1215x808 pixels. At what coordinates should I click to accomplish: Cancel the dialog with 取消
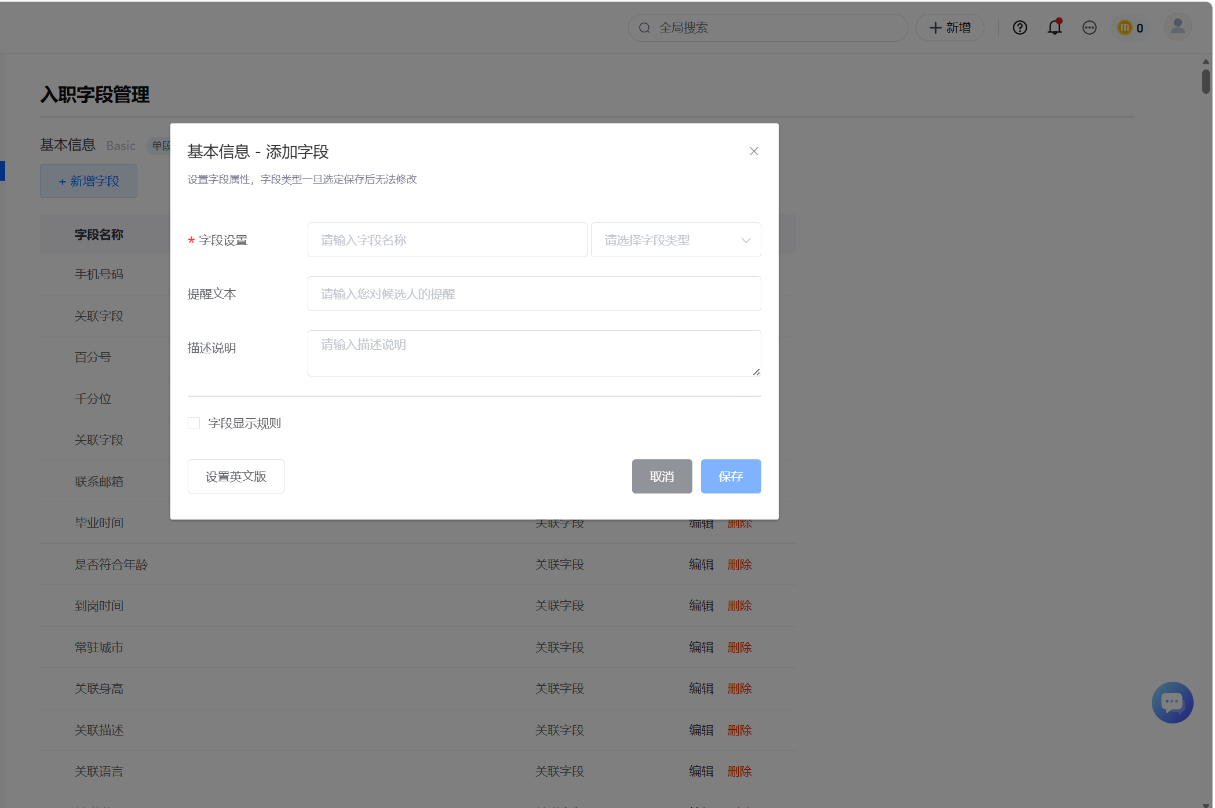coord(662,476)
